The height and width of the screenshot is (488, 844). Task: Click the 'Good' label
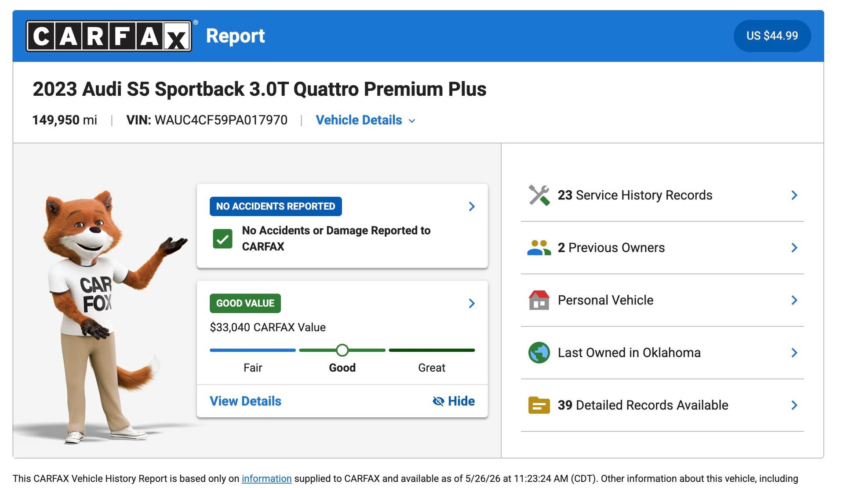(x=342, y=368)
